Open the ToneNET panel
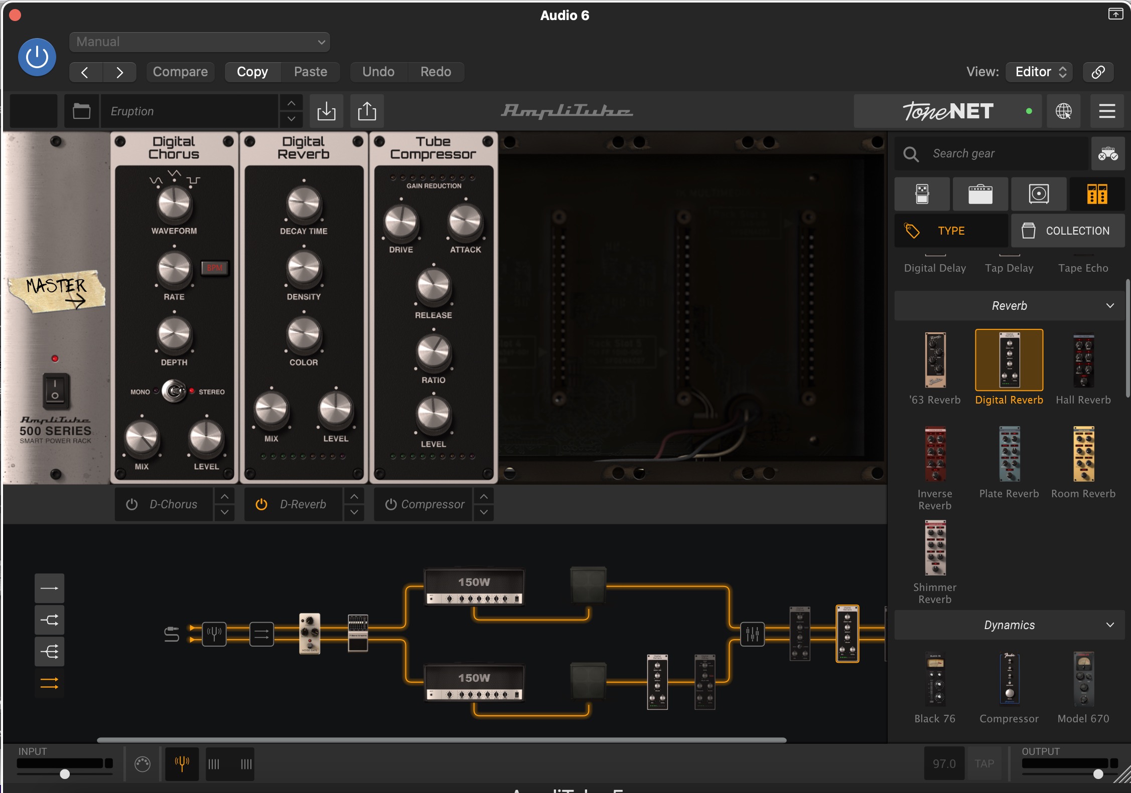 (948, 111)
